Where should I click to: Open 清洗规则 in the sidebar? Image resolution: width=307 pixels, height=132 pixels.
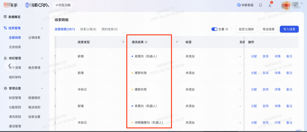(x=15, y=117)
